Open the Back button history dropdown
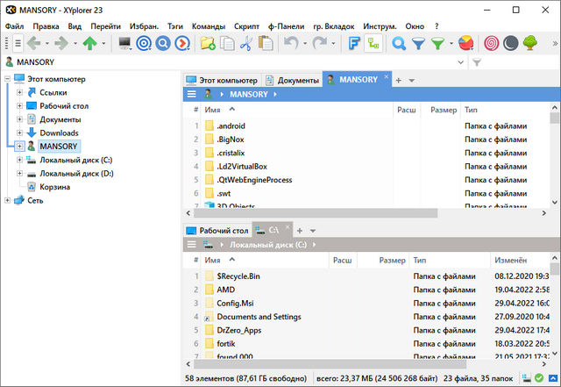Screen dimensions: 561x387 tap(46, 42)
